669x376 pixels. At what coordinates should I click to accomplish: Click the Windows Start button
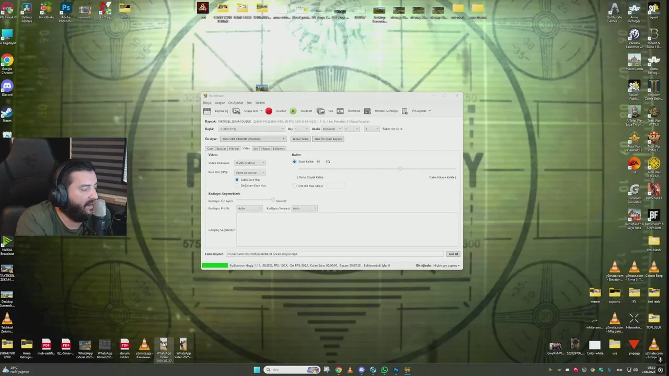(257, 370)
